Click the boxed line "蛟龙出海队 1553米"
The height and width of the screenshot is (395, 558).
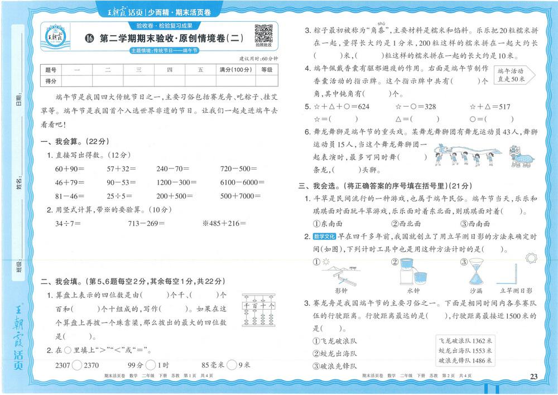click(x=465, y=351)
